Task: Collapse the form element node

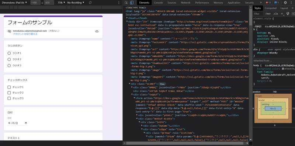Action: point(134,98)
